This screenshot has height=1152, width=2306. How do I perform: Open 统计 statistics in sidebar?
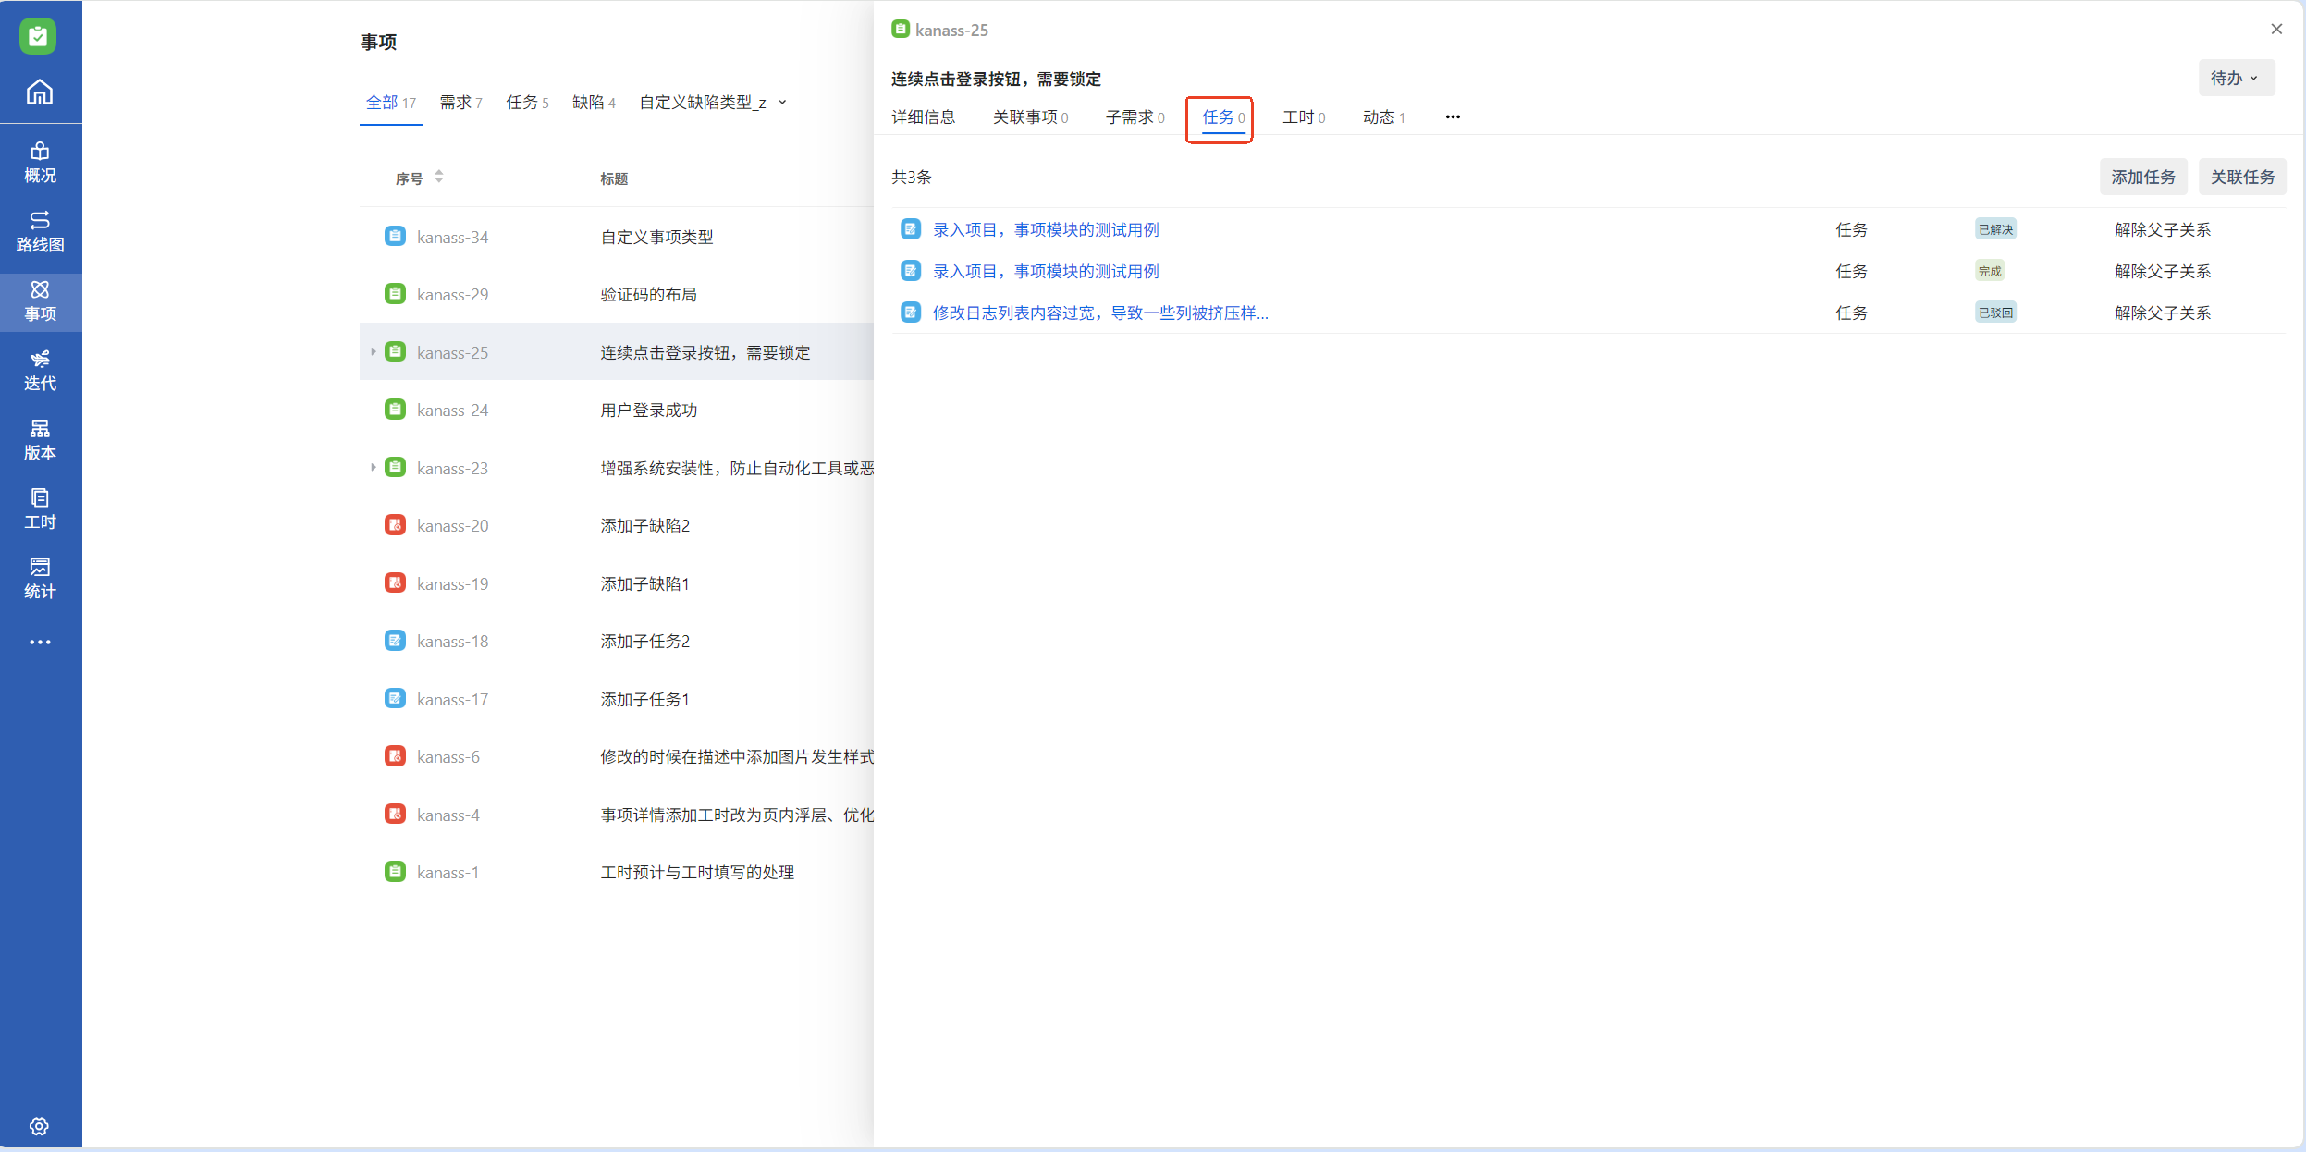[x=40, y=579]
